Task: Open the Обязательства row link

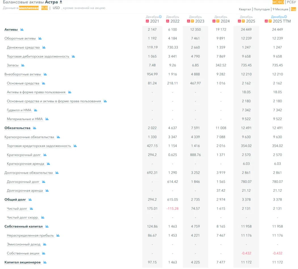Action: click(x=17, y=128)
